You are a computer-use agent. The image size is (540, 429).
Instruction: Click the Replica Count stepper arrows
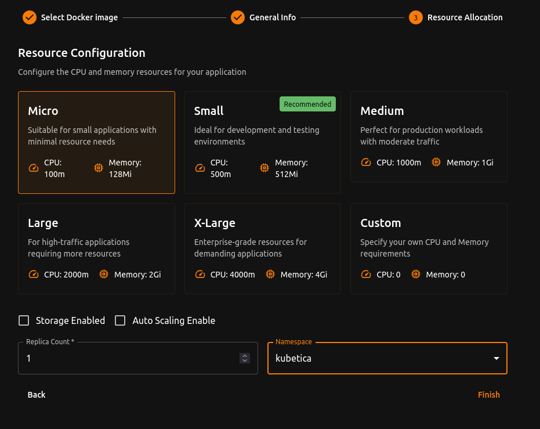point(245,358)
